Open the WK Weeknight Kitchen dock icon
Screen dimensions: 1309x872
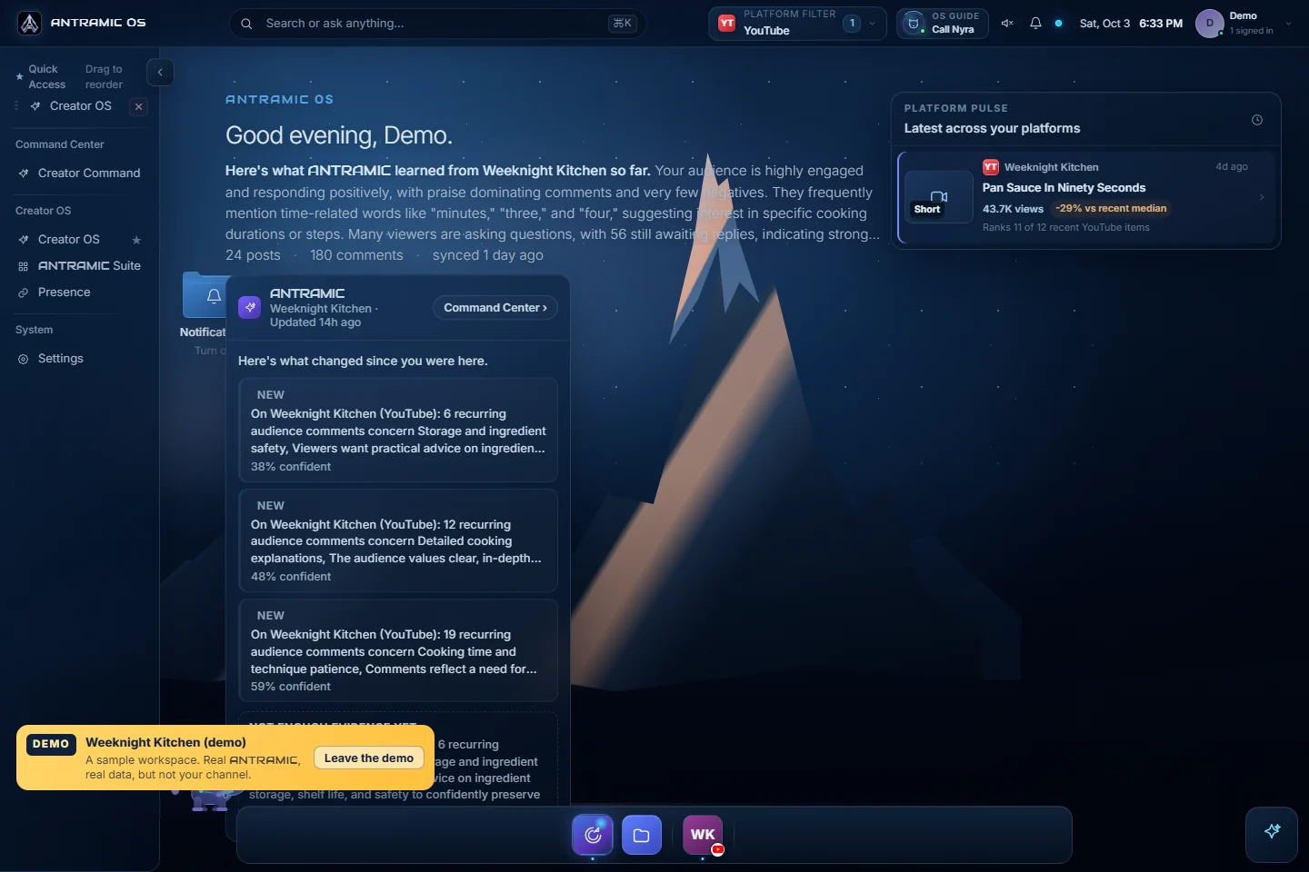pos(703,835)
